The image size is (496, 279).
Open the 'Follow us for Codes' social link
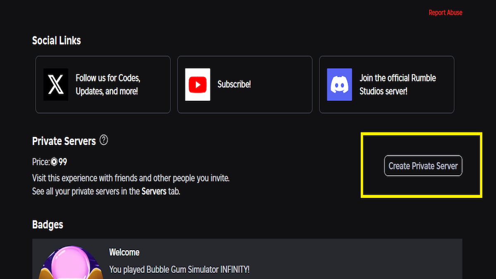tap(103, 84)
